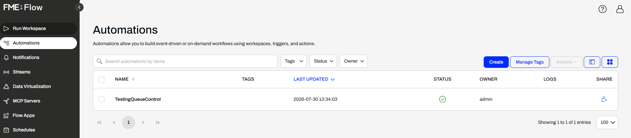
Task: Tick the select-all checkbox in the header
Action: [101, 80]
